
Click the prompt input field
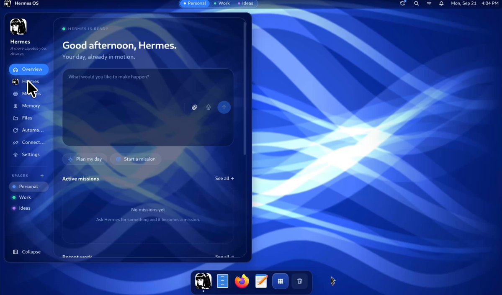pos(148,107)
